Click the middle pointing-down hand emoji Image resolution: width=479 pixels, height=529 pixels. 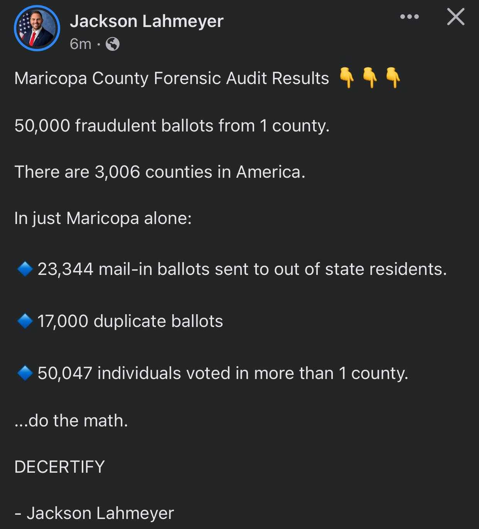pos(370,78)
